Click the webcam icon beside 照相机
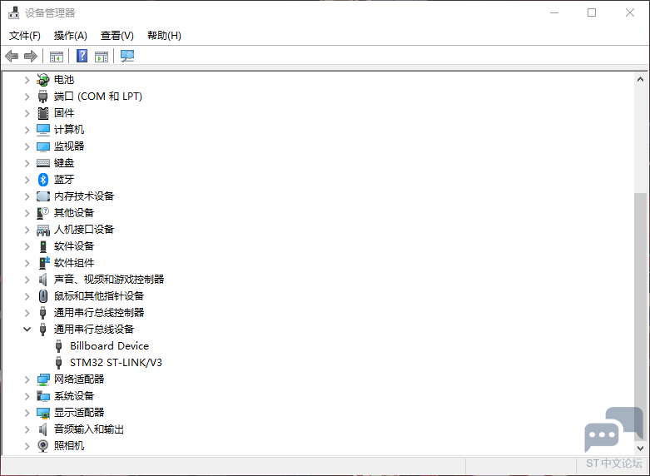The width and height of the screenshot is (650, 476). (42, 446)
